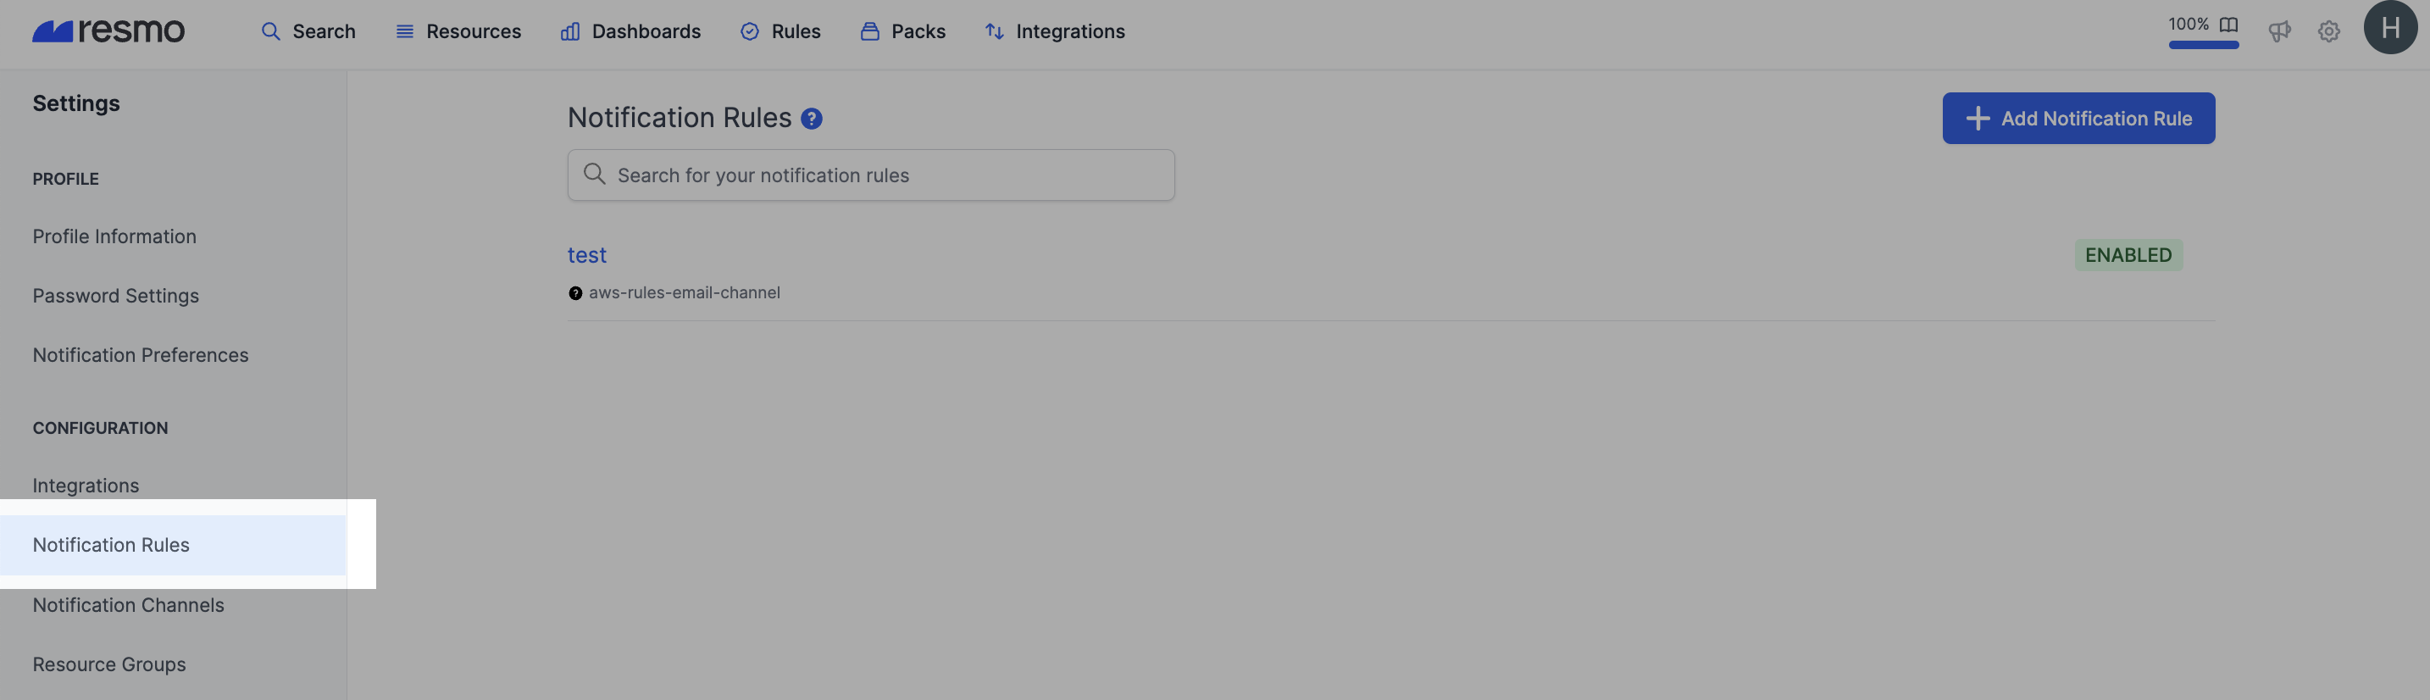Click Add Notification Rule button
Screen dimensions: 2430x700
coord(2078,119)
